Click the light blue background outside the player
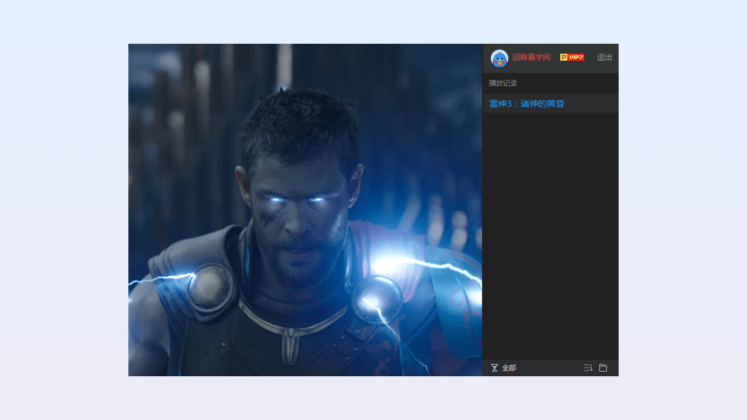Screen dimensions: 747x420 tap(64, 210)
